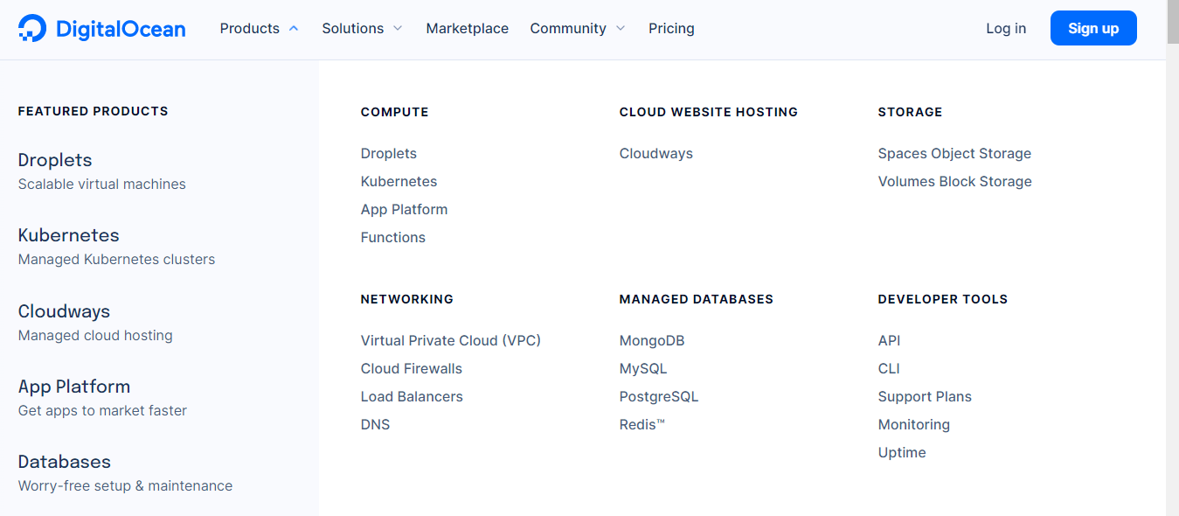Open the Pricing nav item
The image size is (1179, 516).
[x=671, y=28]
